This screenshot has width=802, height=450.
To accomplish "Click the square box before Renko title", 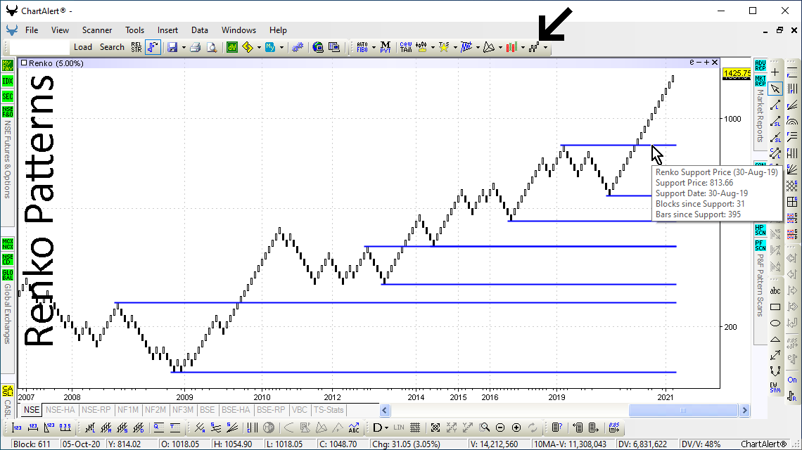I will click(x=23, y=63).
